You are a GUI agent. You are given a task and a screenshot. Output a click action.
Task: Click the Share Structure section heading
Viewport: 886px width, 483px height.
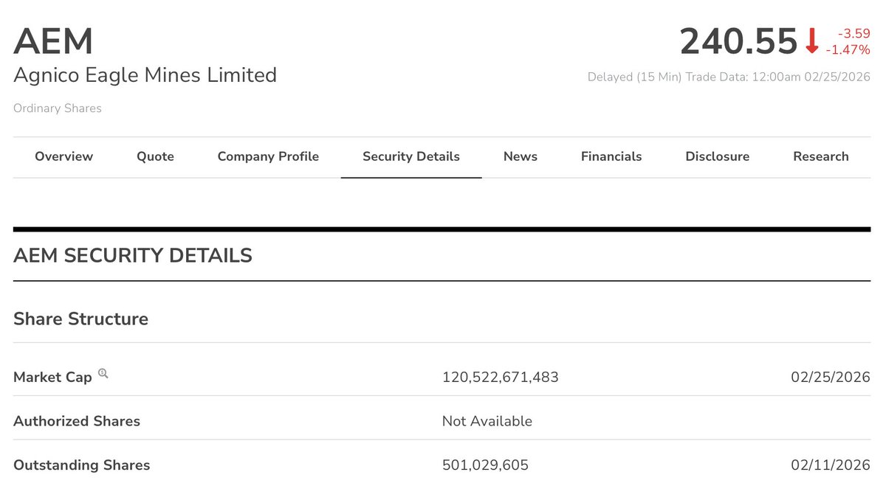(x=81, y=319)
